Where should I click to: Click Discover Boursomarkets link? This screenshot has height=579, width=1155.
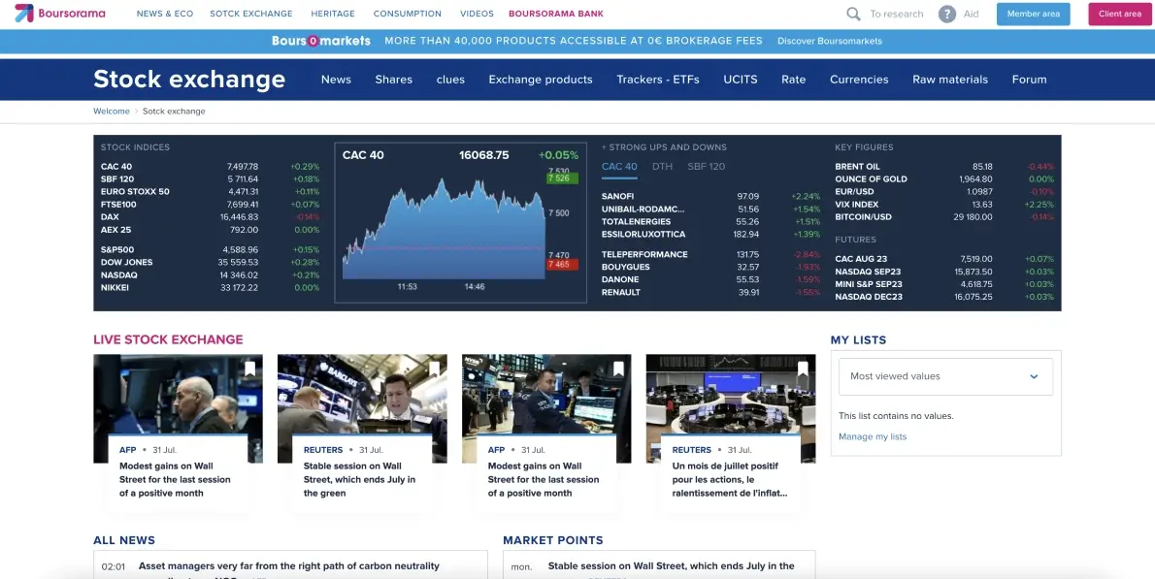pyautogui.click(x=830, y=41)
